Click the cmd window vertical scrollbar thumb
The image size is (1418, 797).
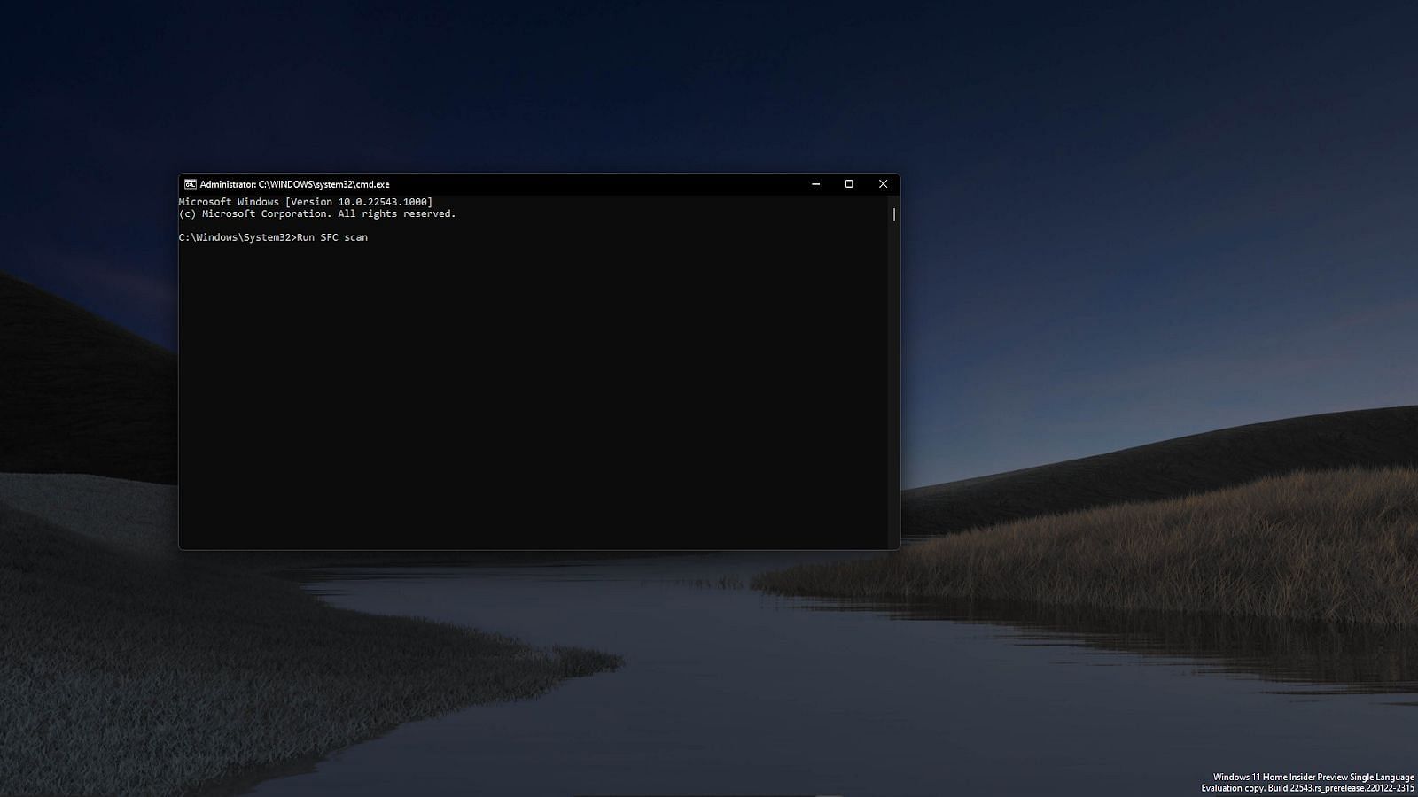pyautogui.click(x=894, y=214)
